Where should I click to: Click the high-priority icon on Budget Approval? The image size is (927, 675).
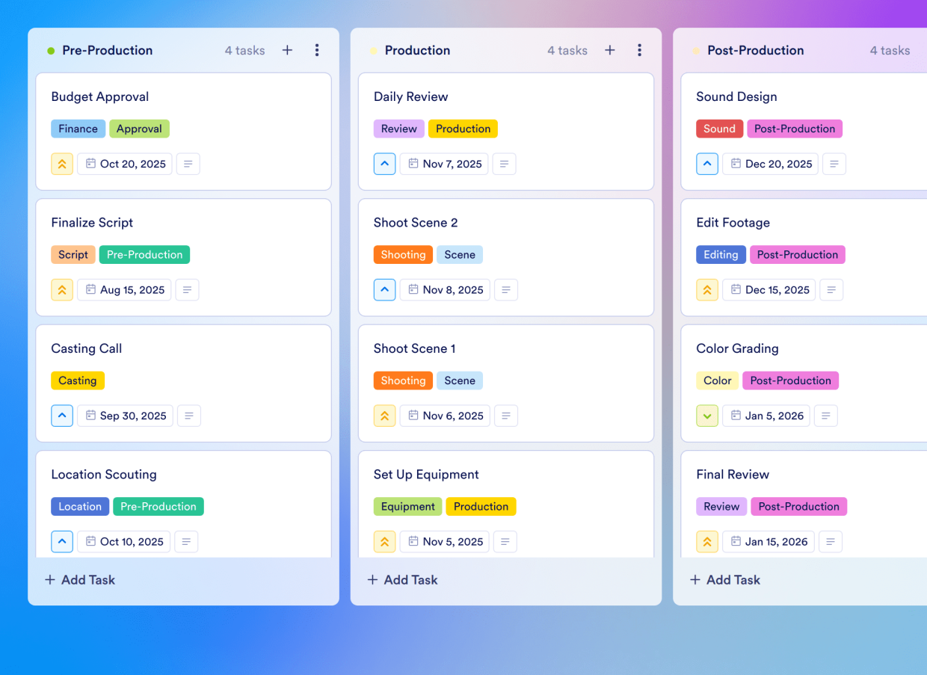pyautogui.click(x=62, y=164)
